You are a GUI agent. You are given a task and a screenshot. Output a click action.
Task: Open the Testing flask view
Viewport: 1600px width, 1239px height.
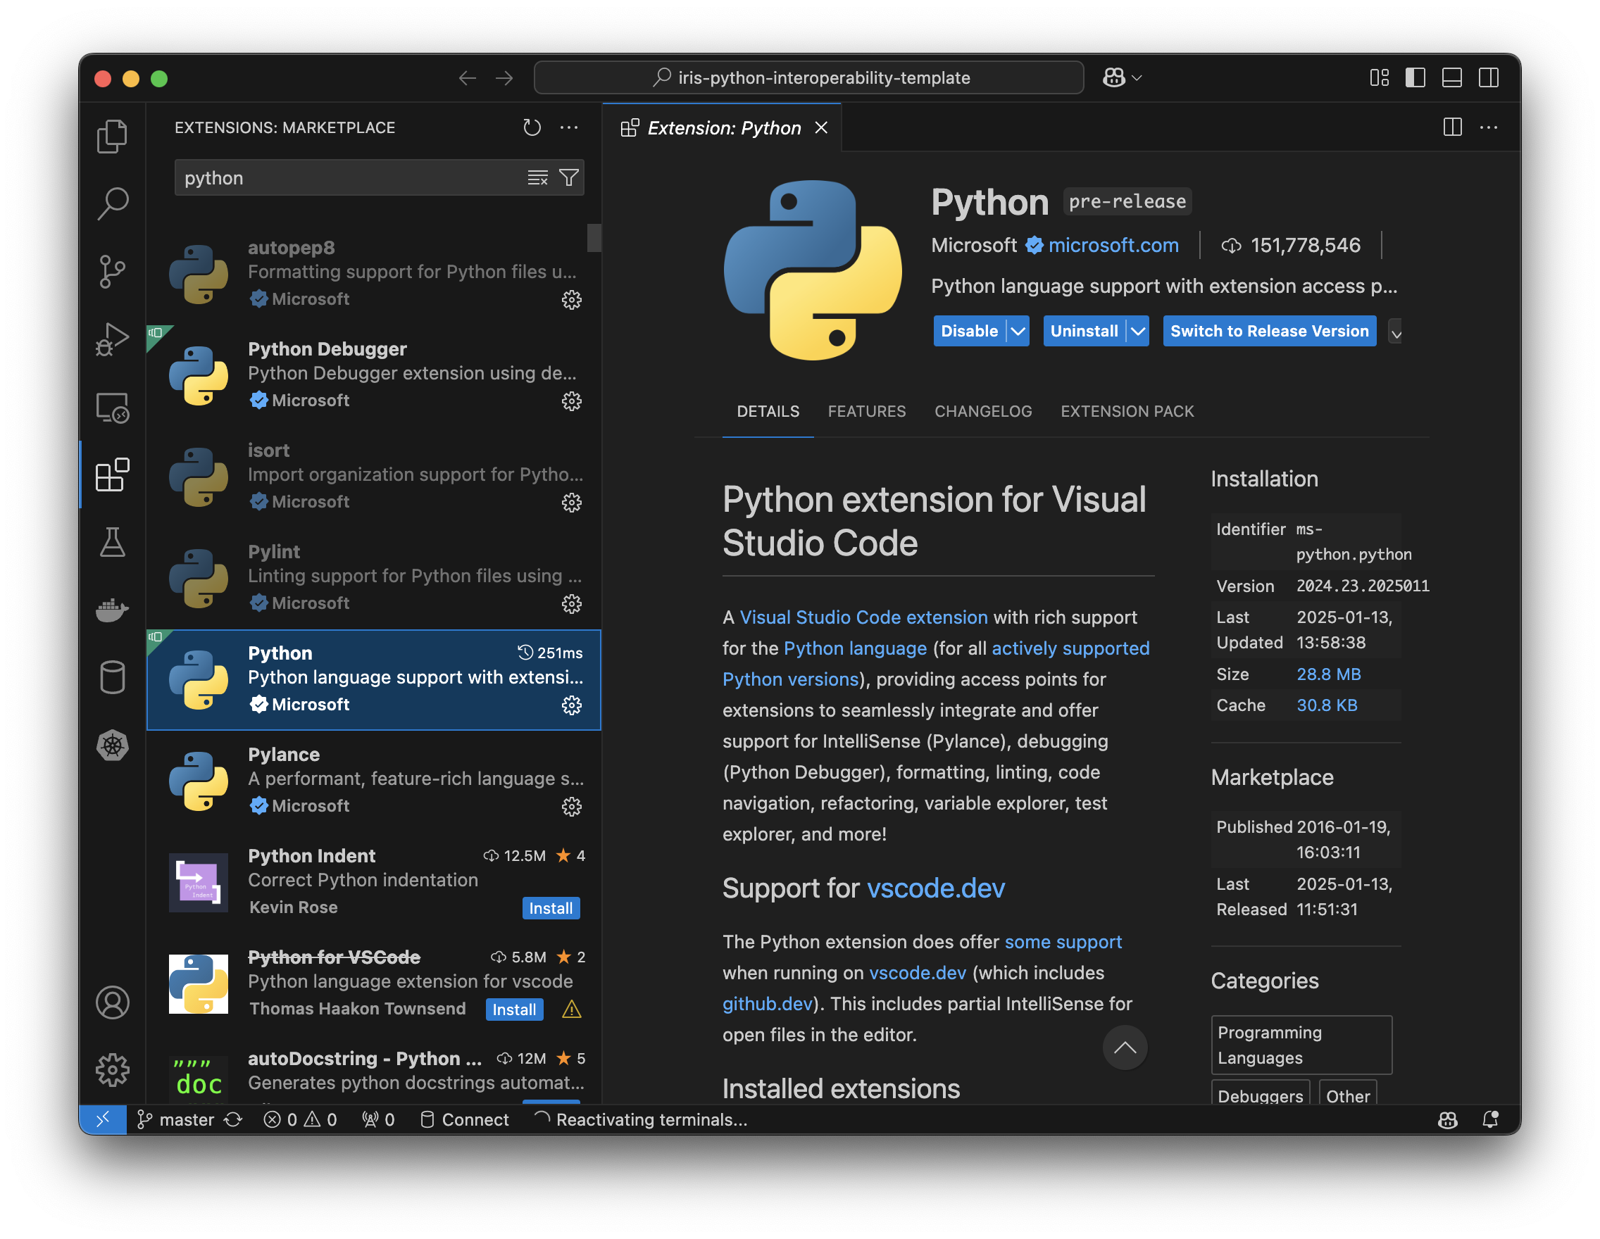(x=112, y=543)
